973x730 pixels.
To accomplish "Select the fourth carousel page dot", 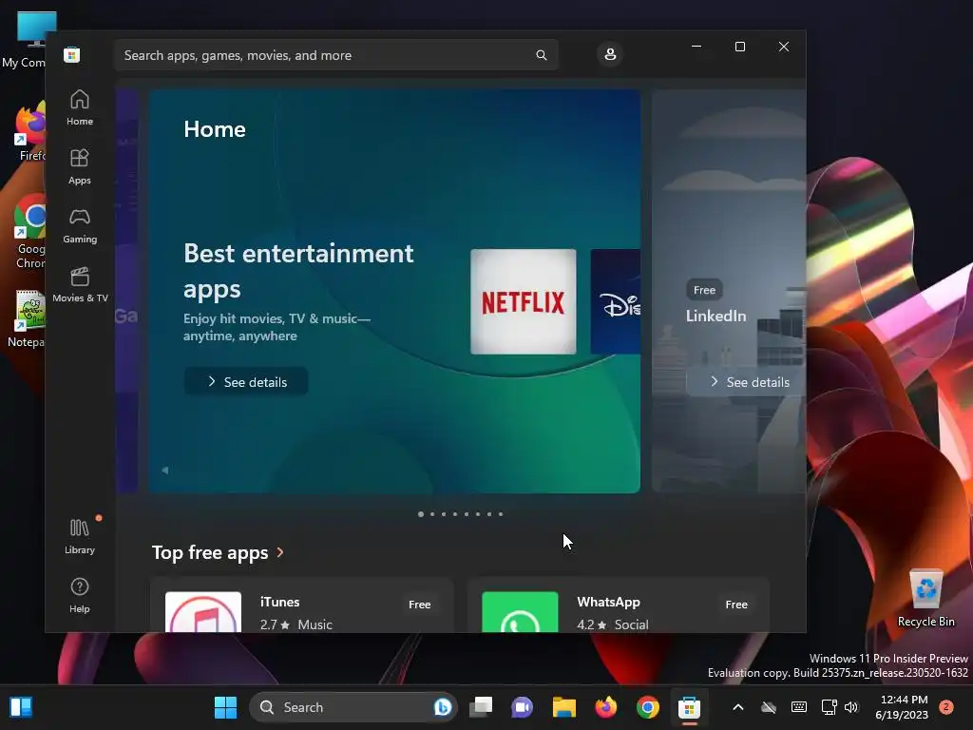I will (455, 514).
